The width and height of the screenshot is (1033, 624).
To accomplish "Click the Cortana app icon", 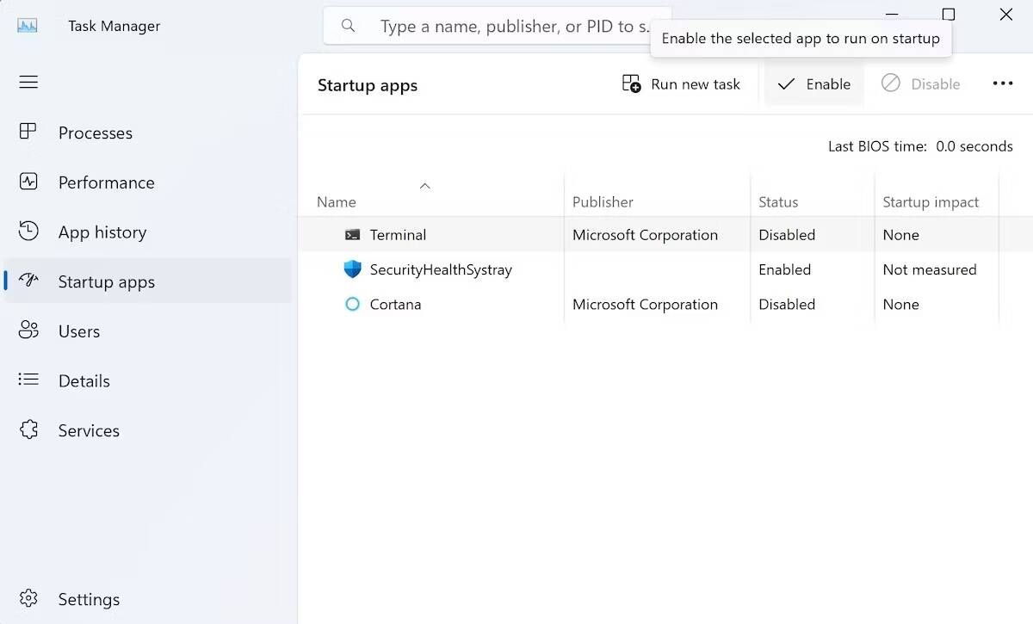I will pos(352,304).
